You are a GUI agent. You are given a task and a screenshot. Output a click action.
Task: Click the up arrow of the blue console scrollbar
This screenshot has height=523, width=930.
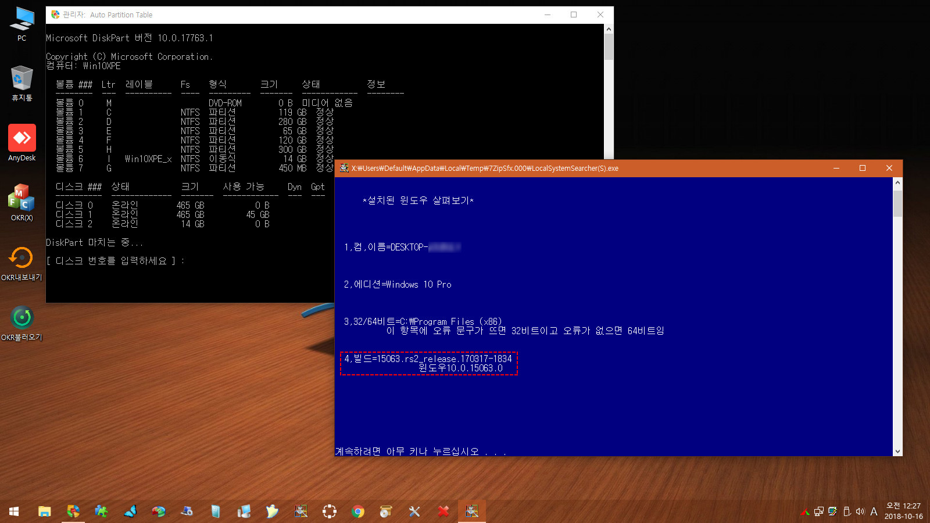[897, 182]
